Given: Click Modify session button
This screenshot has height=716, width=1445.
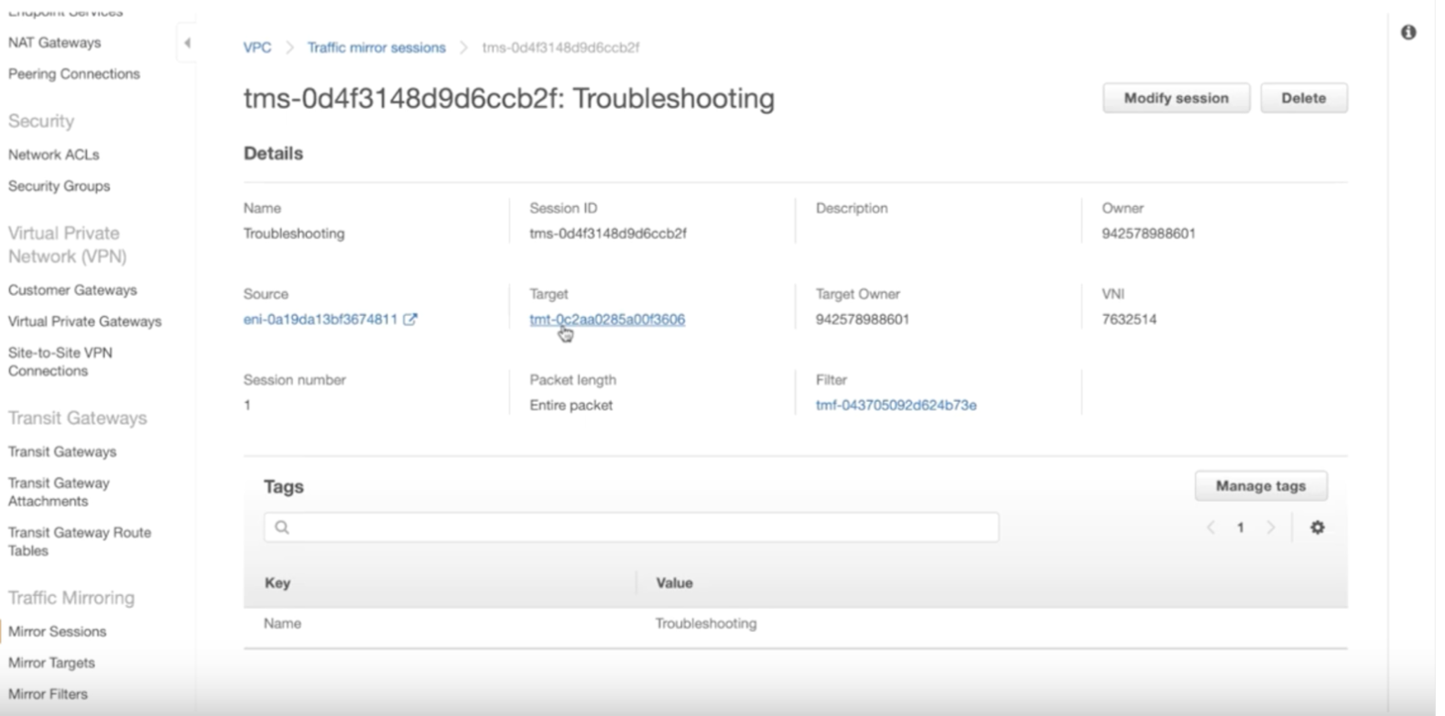Looking at the screenshot, I should pyautogui.click(x=1176, y=98).
